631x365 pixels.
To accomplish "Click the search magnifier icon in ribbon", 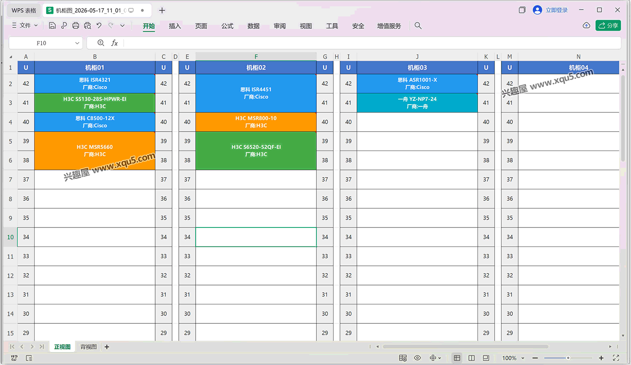I will pyautogui.click(x=418, y=26).
